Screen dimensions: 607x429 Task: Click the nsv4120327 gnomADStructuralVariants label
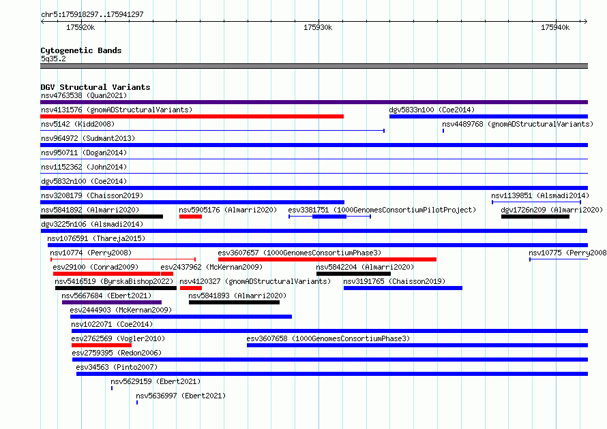coord(255,281)
